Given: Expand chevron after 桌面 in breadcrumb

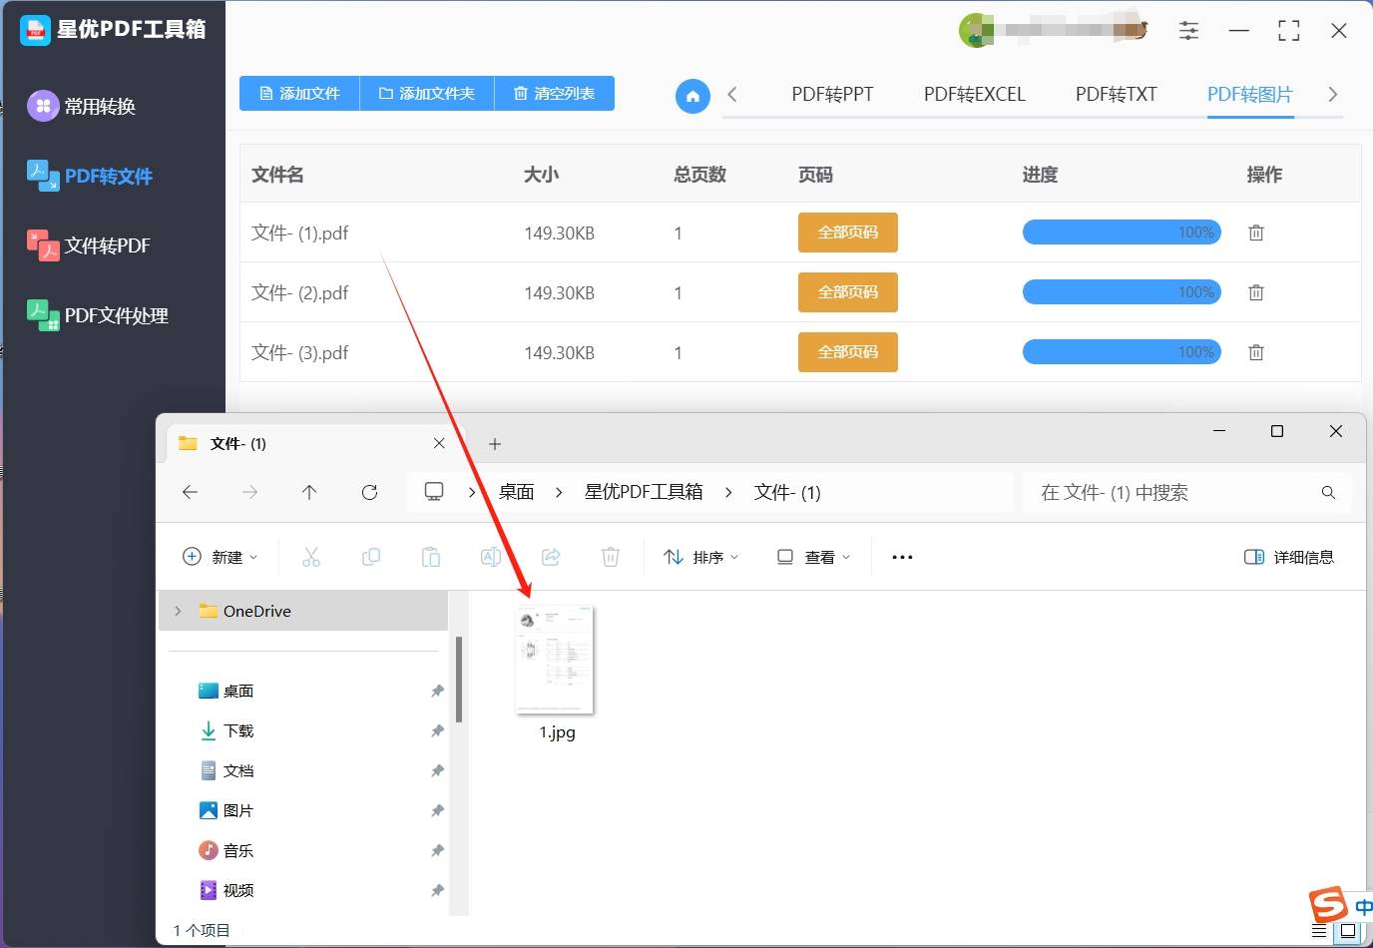Looking at the screenshot, I should (559, 492).
